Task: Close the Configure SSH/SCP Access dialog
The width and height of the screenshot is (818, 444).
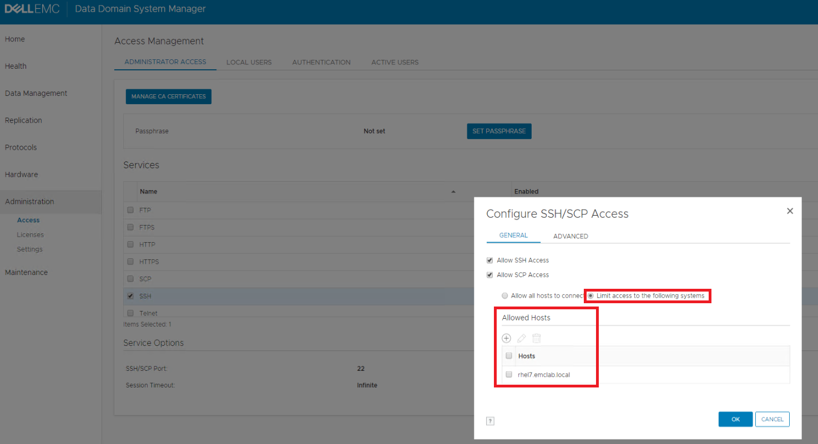Action: 790,211
